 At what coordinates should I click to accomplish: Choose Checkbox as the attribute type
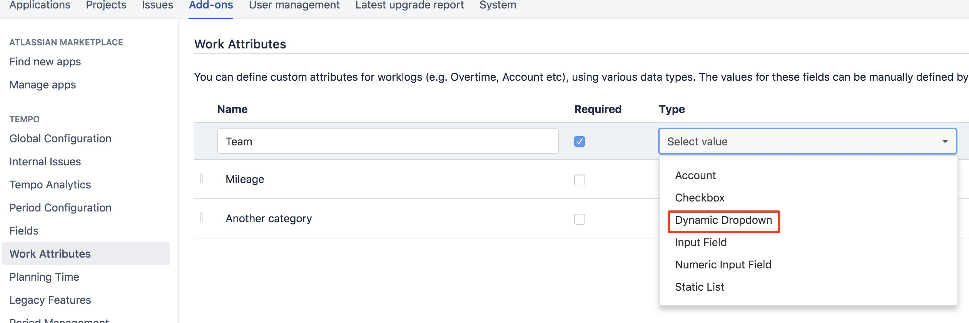point(699,198)
